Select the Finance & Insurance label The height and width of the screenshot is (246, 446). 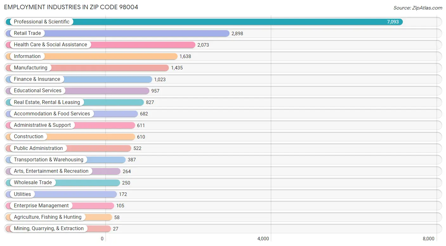click(x=37, y=79)
